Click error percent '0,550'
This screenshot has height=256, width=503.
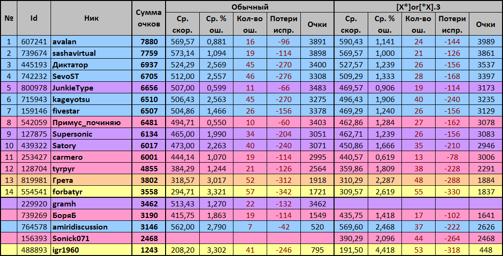(x=216, y=123)
